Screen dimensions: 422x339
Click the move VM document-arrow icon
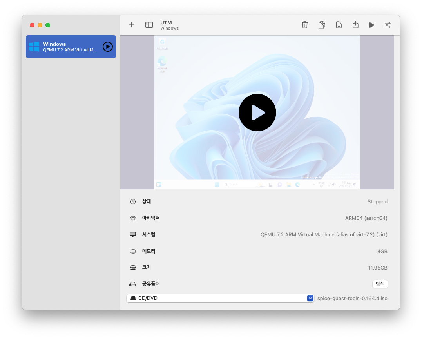(339, 25)
